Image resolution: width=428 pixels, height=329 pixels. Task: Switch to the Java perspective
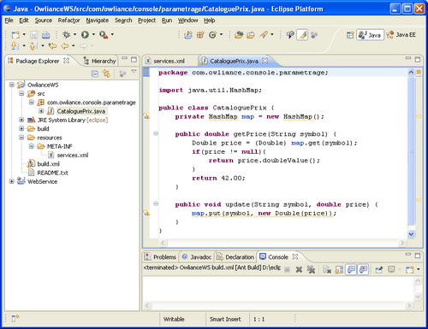click(370, 35)
